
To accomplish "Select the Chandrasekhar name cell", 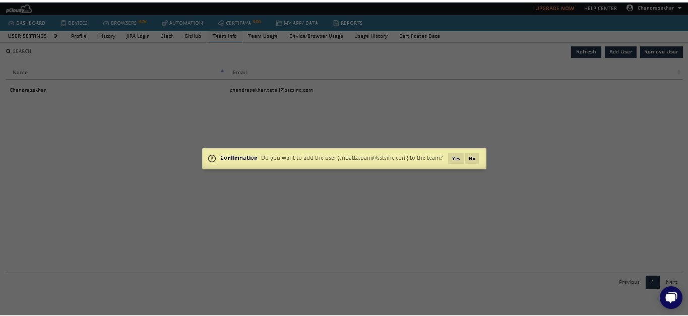I will click(28, 90).
